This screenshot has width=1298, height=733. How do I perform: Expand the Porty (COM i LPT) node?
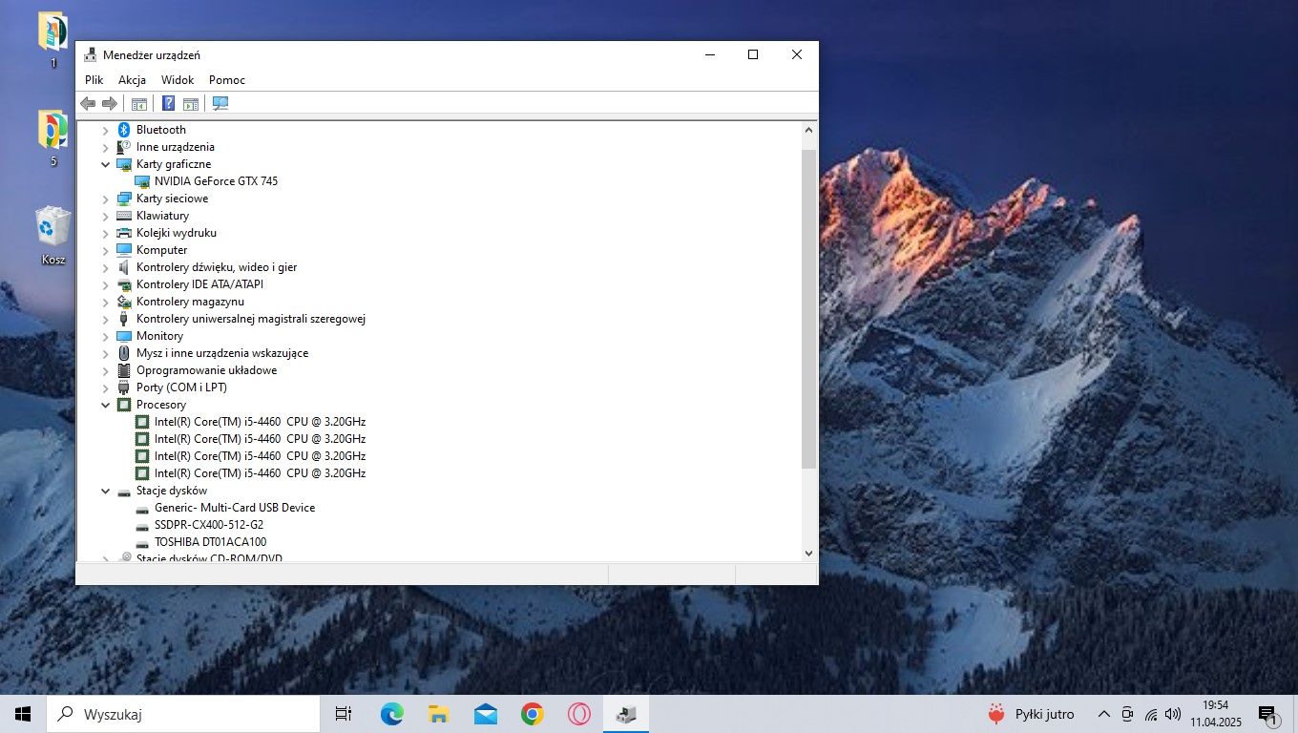tap(106, 387)
